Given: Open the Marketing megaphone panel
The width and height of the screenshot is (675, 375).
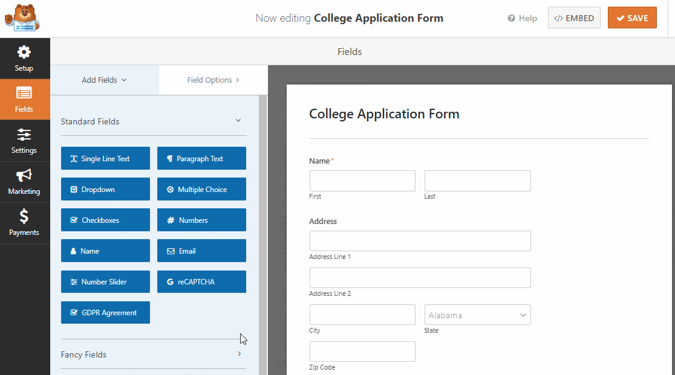Looking at the screenshot, I should click(24, 182).
